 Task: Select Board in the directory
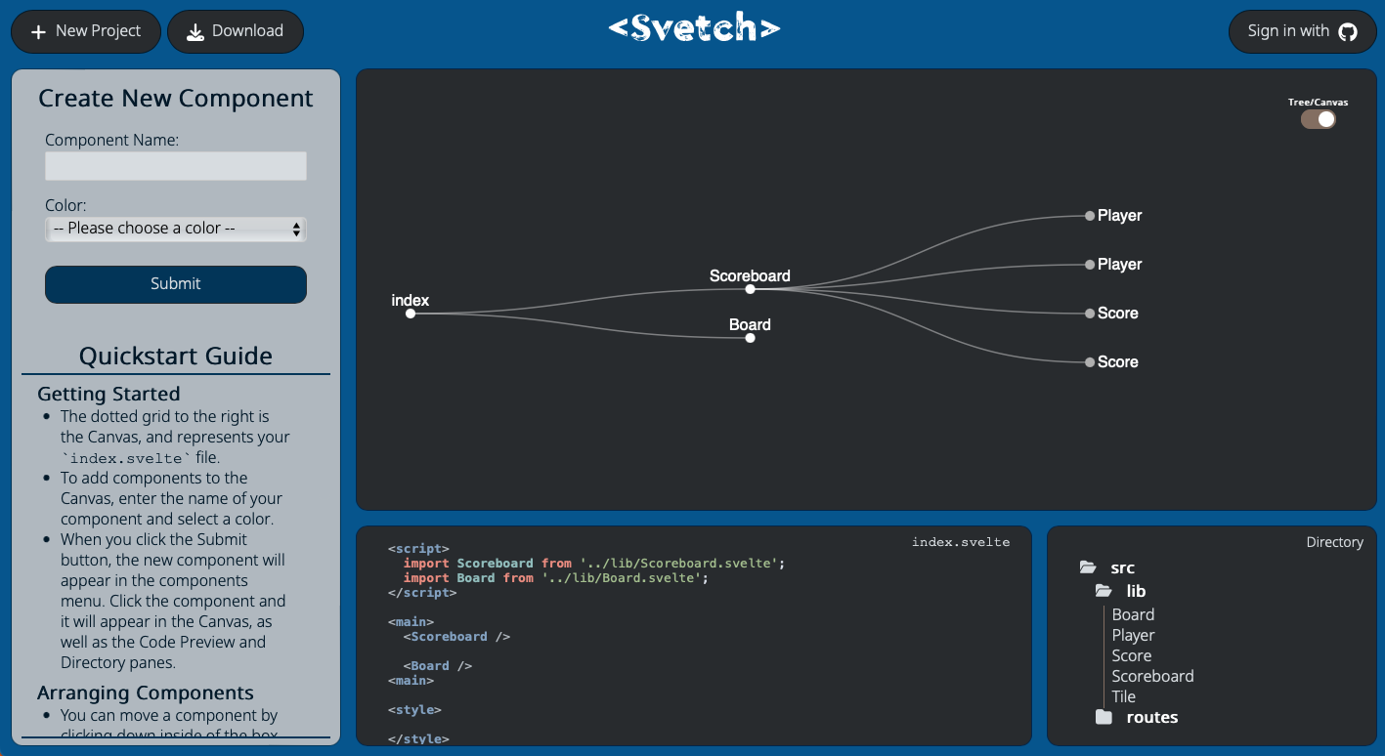(1133, 614)
